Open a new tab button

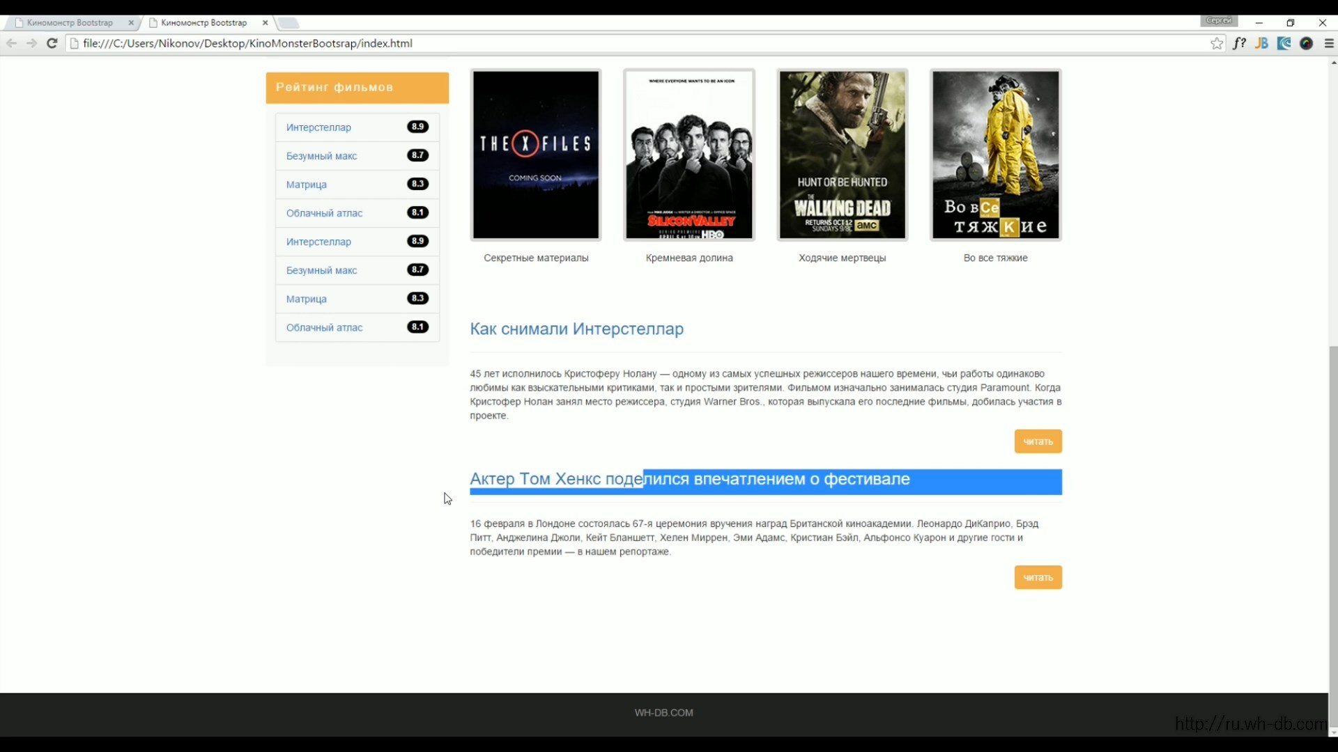(x=288, y=23)
